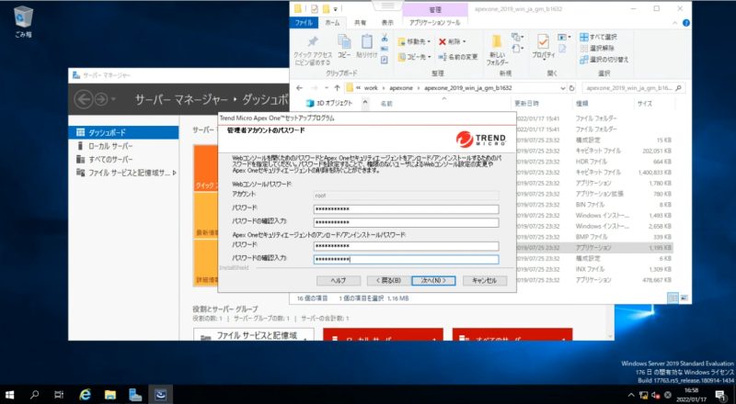Open recent locations dropdown in Explorer
This screenshot has height=404, width=736.
[327, 87]
